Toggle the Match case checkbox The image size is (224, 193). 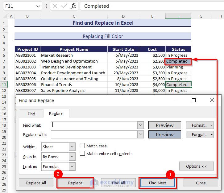coord(82,146)
